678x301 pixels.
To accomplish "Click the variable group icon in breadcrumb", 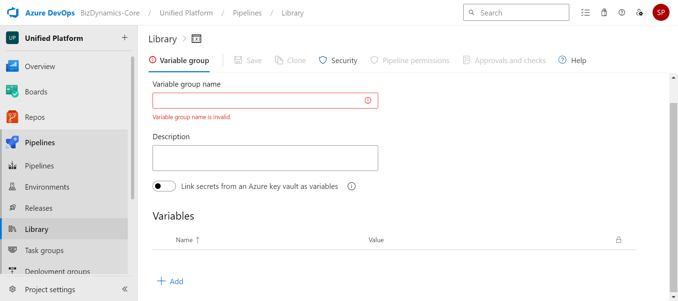I will coord(196,39).
